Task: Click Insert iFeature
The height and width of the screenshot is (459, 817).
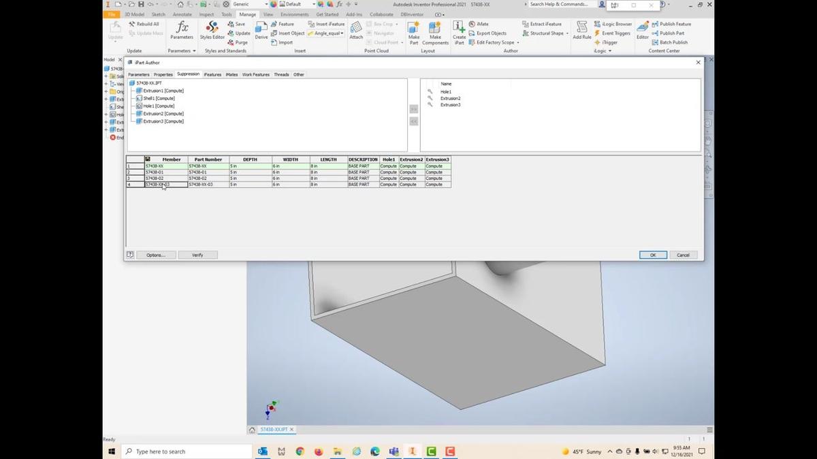Action: coord(327,24)
